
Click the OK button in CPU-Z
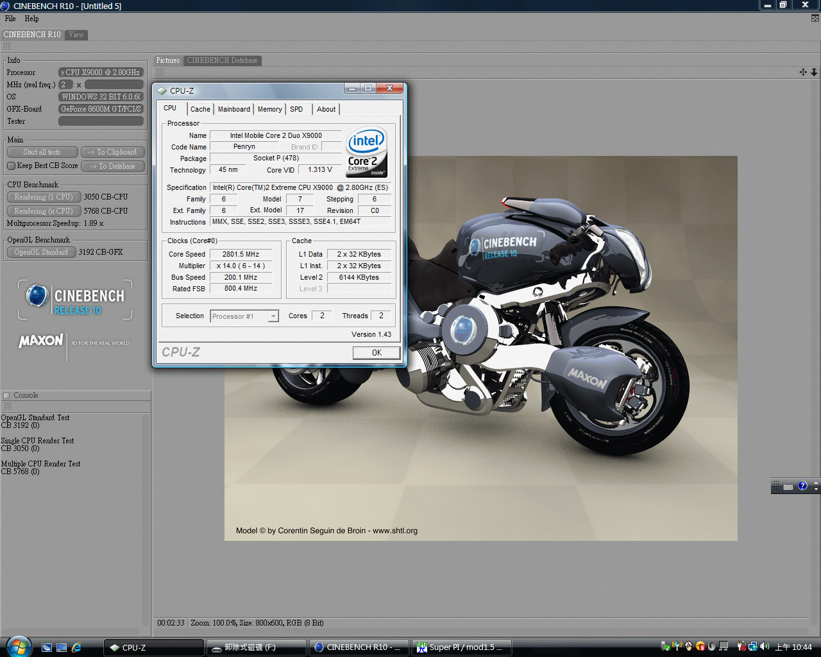(x=377, y=353)
